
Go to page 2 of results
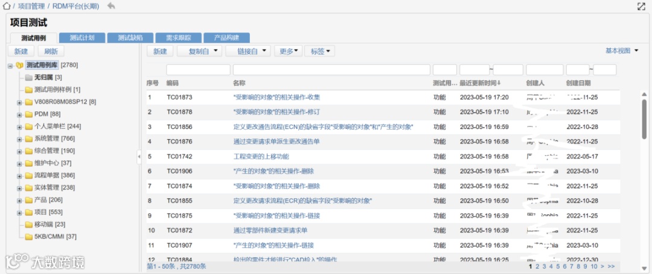tap(537, 266)
